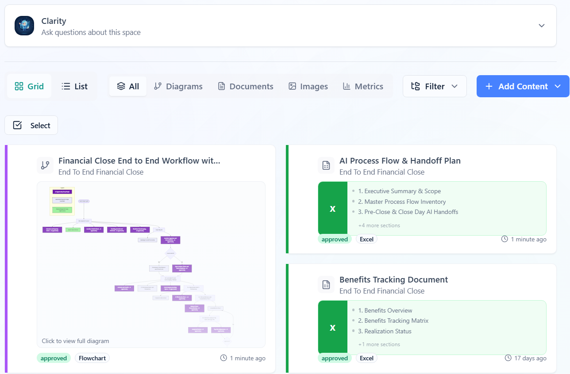
Task: Open the flowchart diagram thumbnail preview
Action: click(151, 264)
